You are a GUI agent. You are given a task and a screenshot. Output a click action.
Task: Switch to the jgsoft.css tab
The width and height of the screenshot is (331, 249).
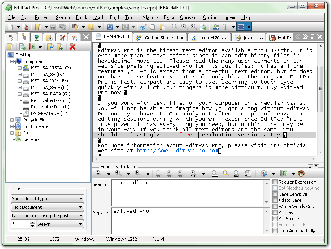(x=249, y=38)
